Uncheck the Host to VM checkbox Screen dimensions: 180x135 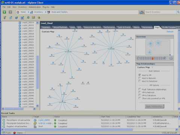point(139,75)
